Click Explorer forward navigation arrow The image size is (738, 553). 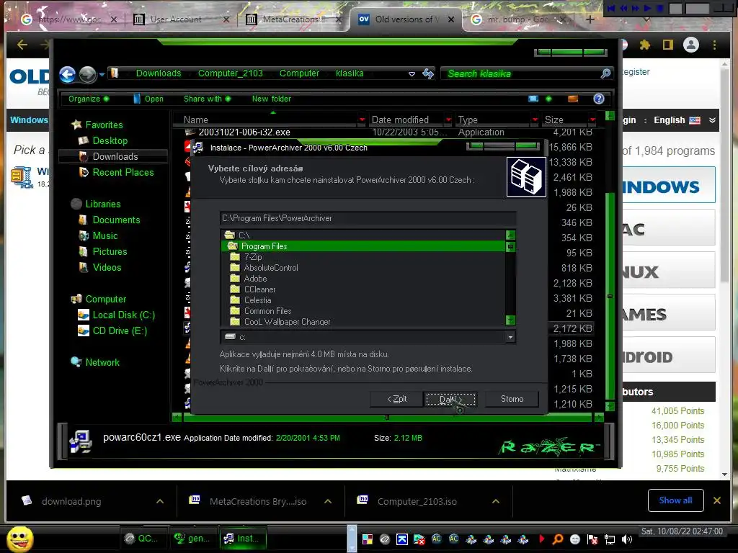coord(87,74)
